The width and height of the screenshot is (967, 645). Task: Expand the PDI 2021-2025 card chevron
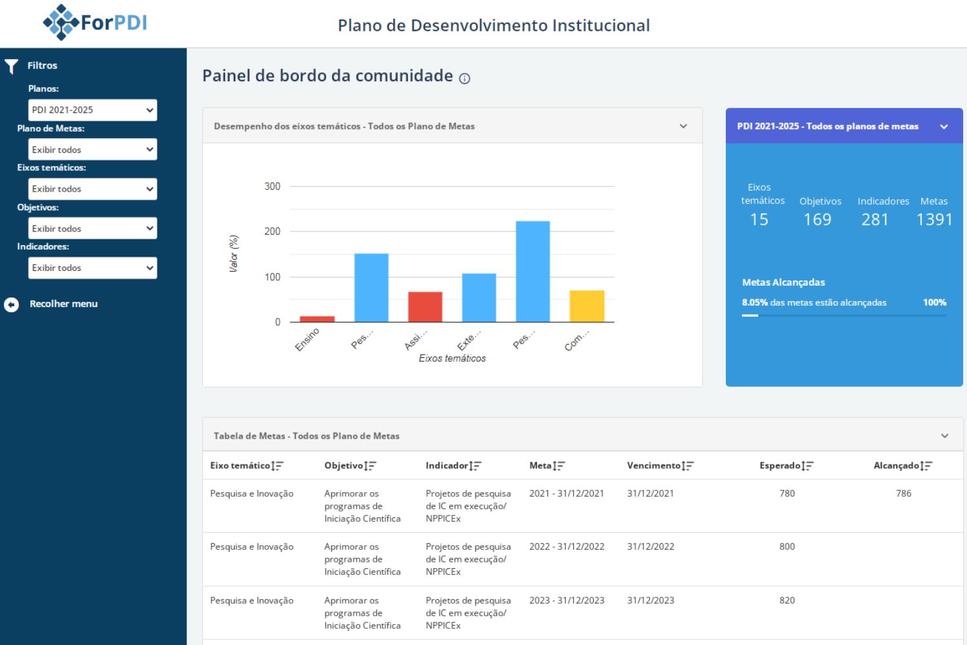click(x=944, y=126)
